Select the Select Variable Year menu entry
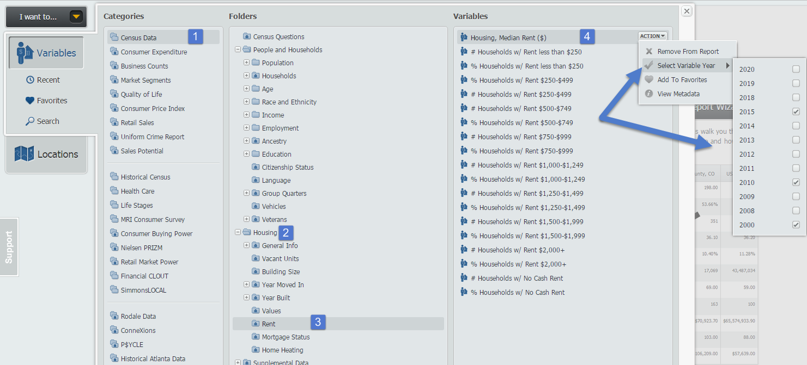The image size is (807, 365). click(x=686, y=65)
